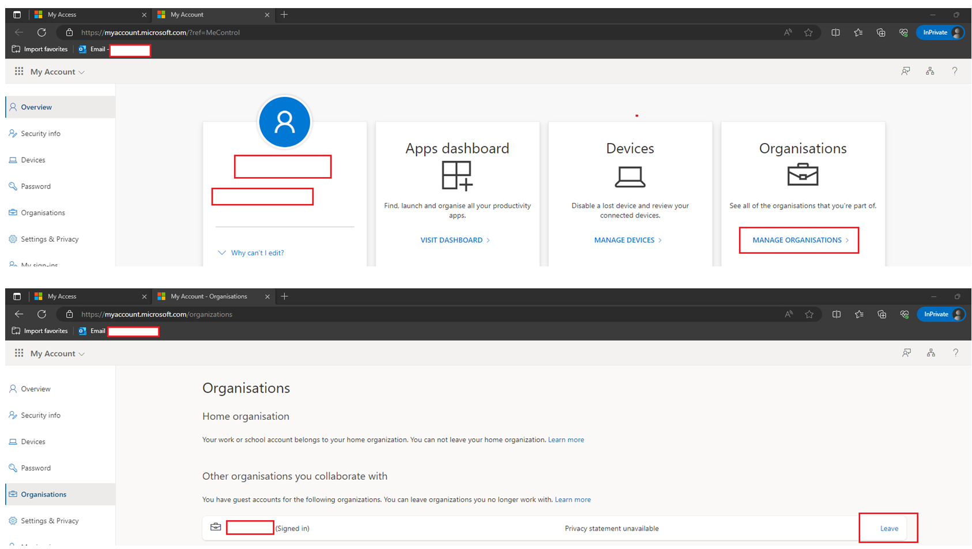Expand the My Account header dropdown

point(81,72)
